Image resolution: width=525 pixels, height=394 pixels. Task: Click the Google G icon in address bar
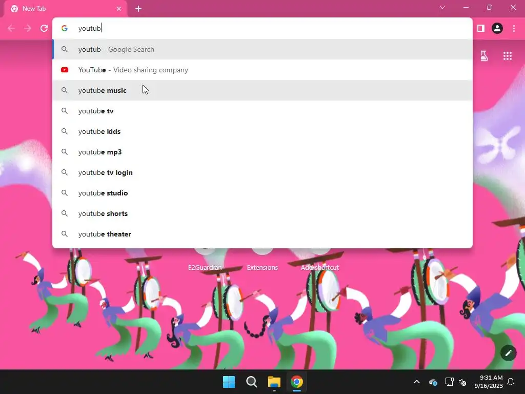[x=65, y=29]
